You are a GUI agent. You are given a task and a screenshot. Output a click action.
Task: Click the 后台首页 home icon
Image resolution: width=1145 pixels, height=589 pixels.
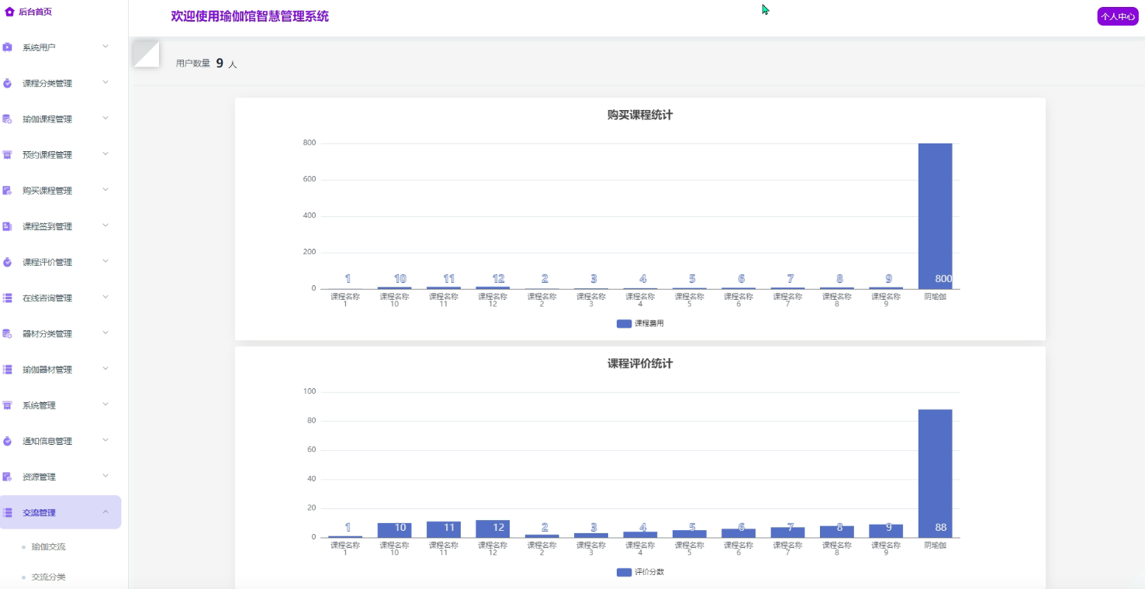click(x=9, y=12)
